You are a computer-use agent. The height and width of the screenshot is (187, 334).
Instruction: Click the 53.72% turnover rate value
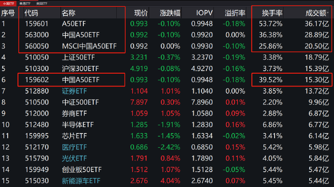[271, 24]
